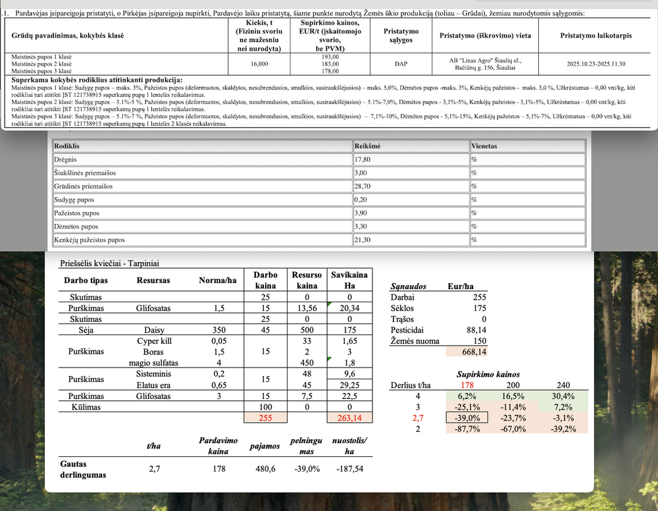
Task: Click the "Reikšmė" column header
Action: pos(368,146)
